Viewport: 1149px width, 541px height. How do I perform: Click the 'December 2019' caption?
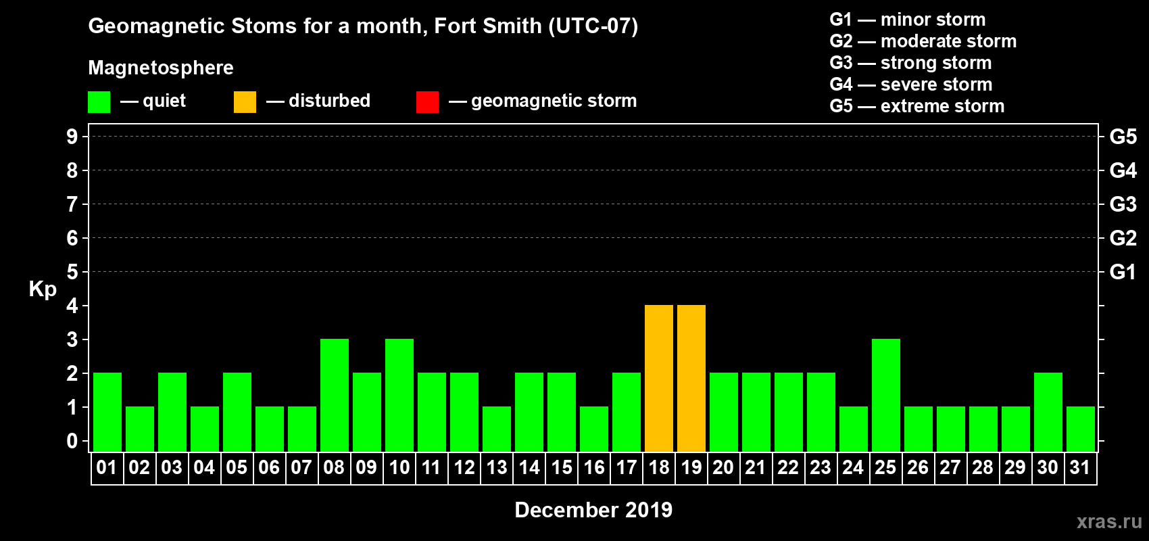pos(593,510)
